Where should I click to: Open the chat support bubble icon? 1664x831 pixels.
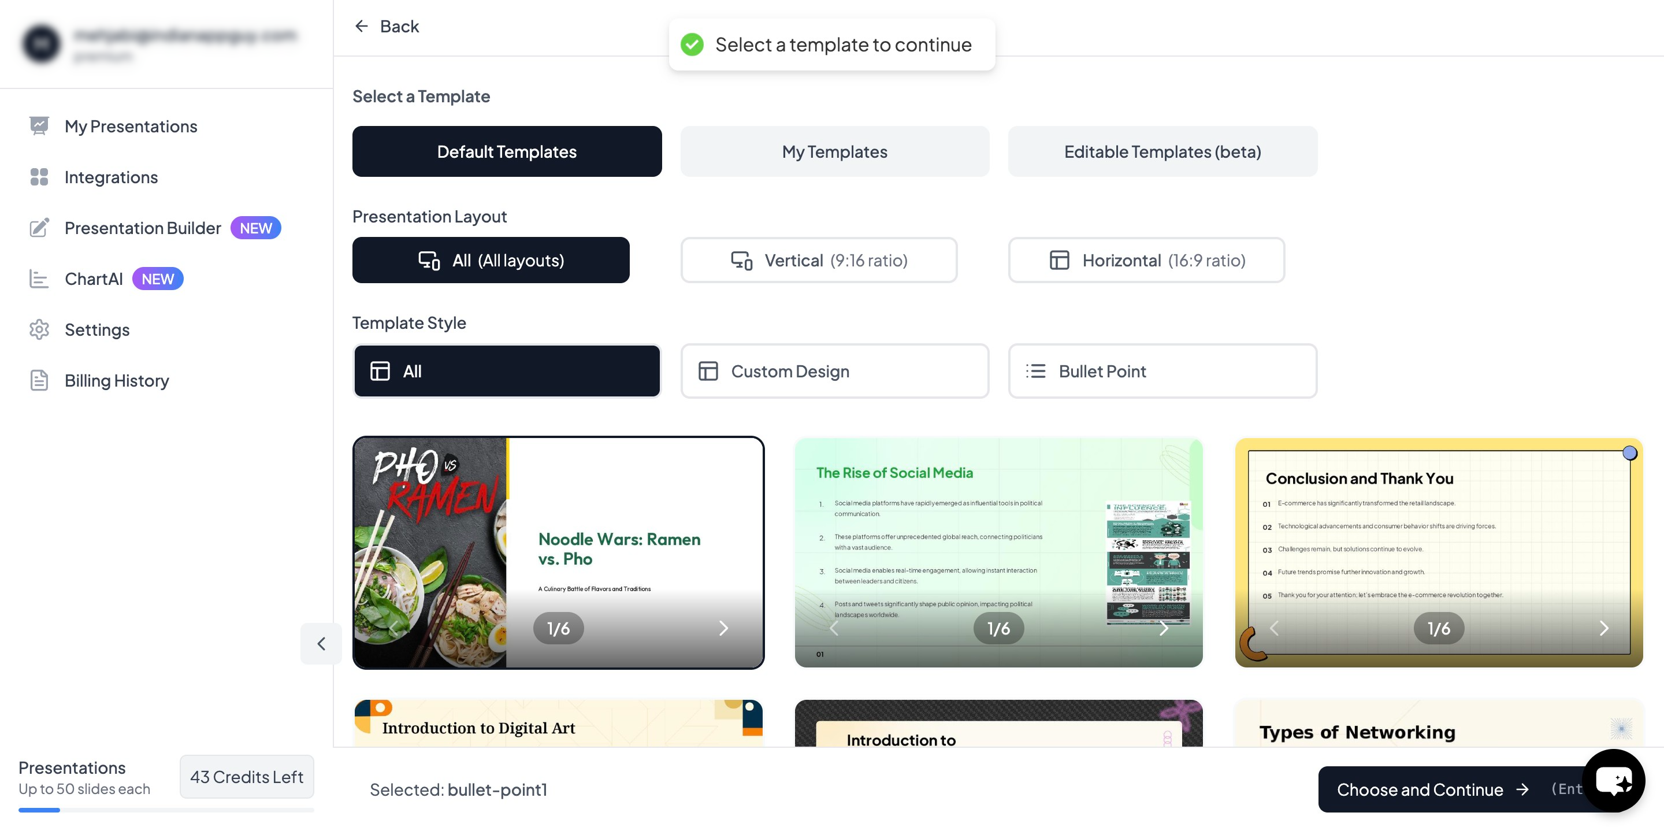tap(1614, 781)
